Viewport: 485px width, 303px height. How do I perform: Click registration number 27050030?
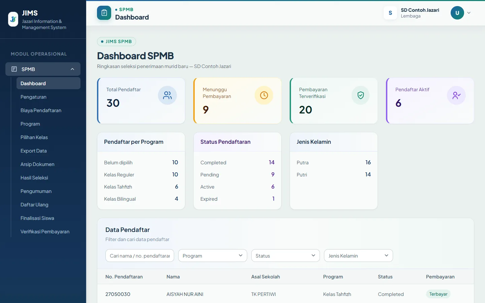[118, 294]
